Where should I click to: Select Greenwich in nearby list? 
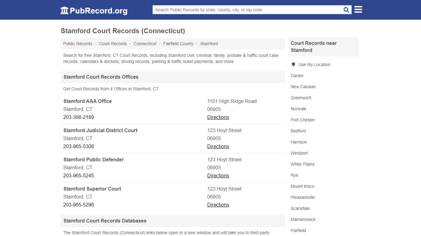[x=301, y=98]
